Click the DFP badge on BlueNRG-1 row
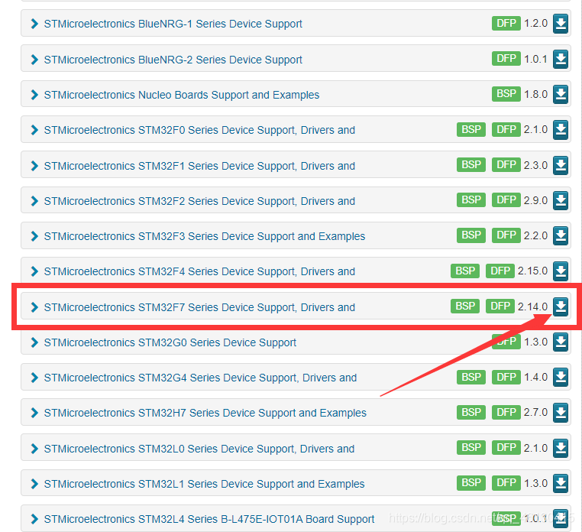This screenshot has height=532, width=582. (506, 24)
